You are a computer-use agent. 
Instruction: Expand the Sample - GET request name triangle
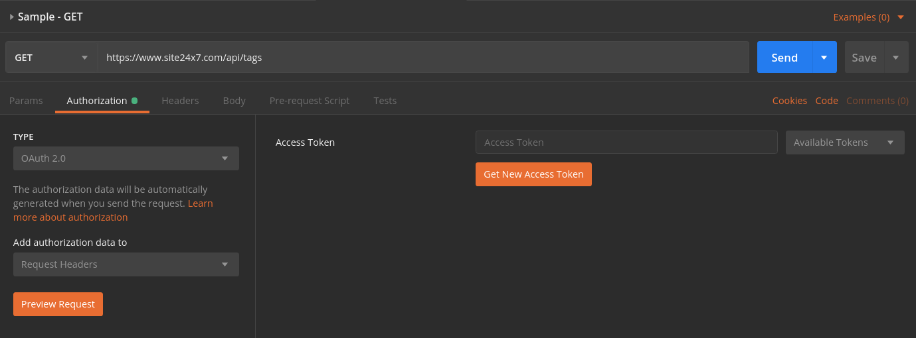click(x=12, y=17)
